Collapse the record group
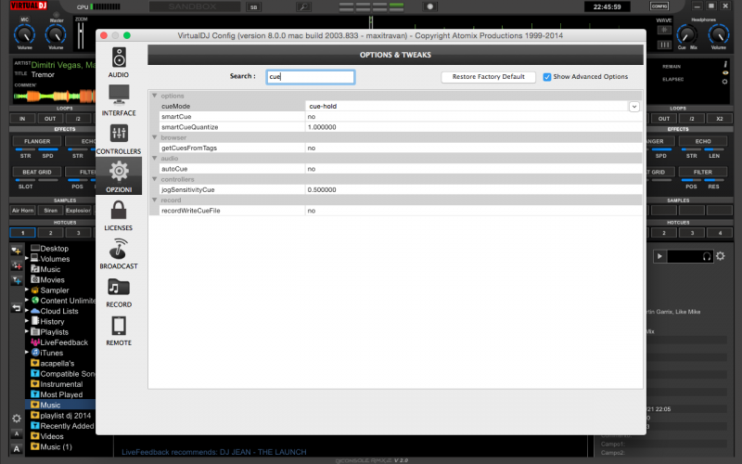Screen dimensions: 742x464 coord(154,200)
